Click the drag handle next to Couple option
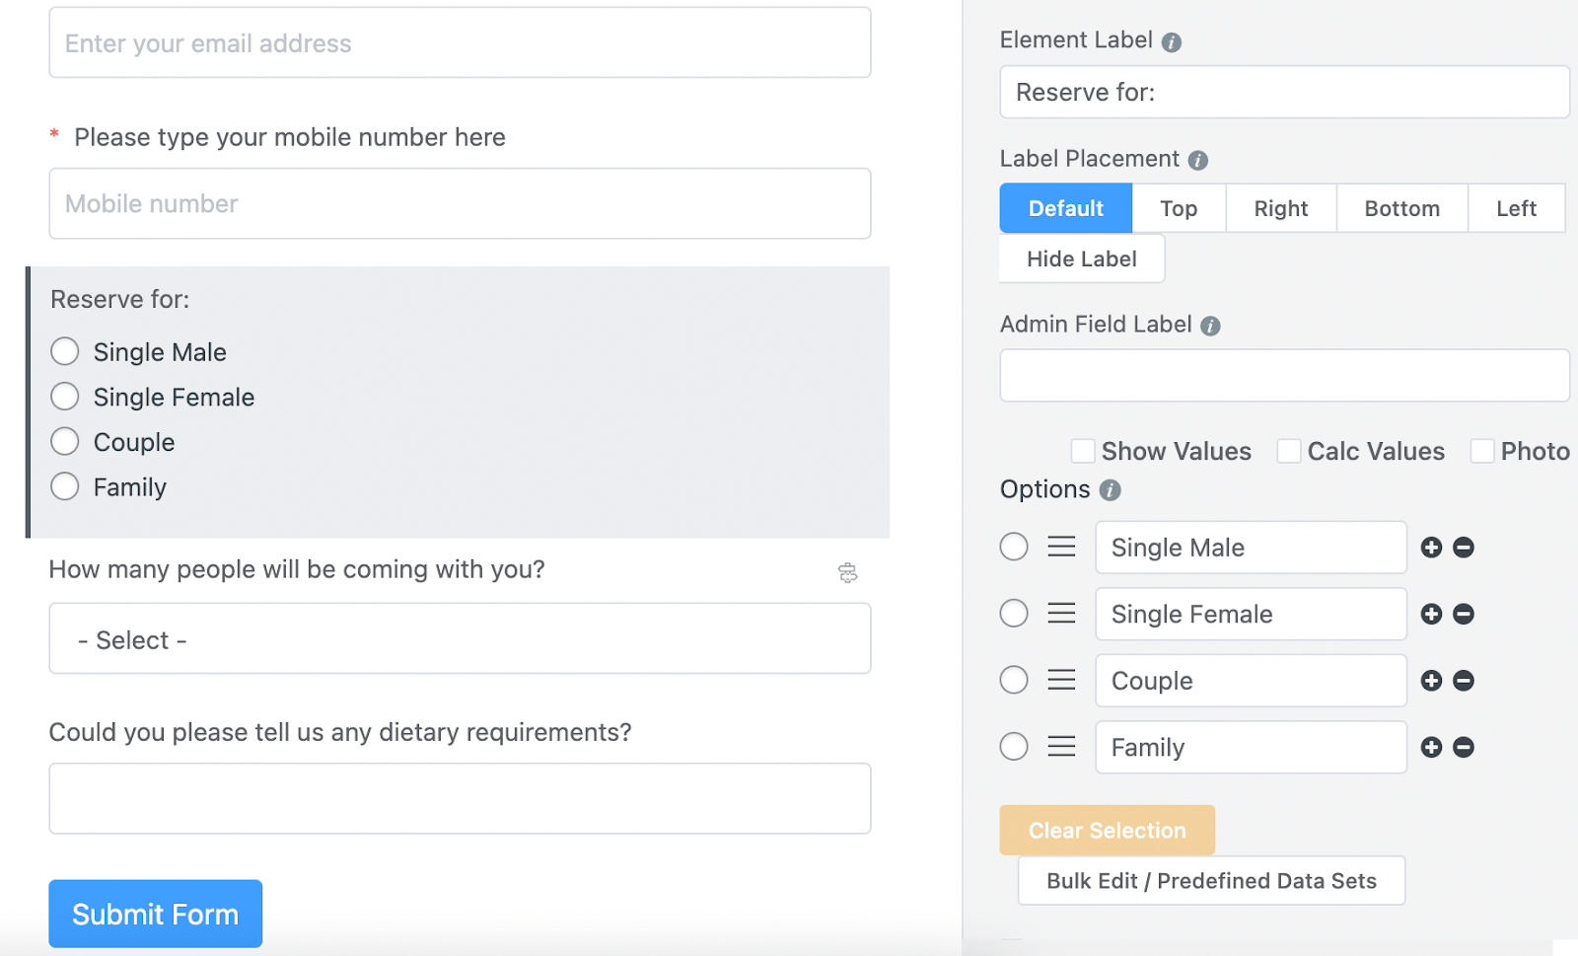1578x956 pixels. click(1061, 680)
